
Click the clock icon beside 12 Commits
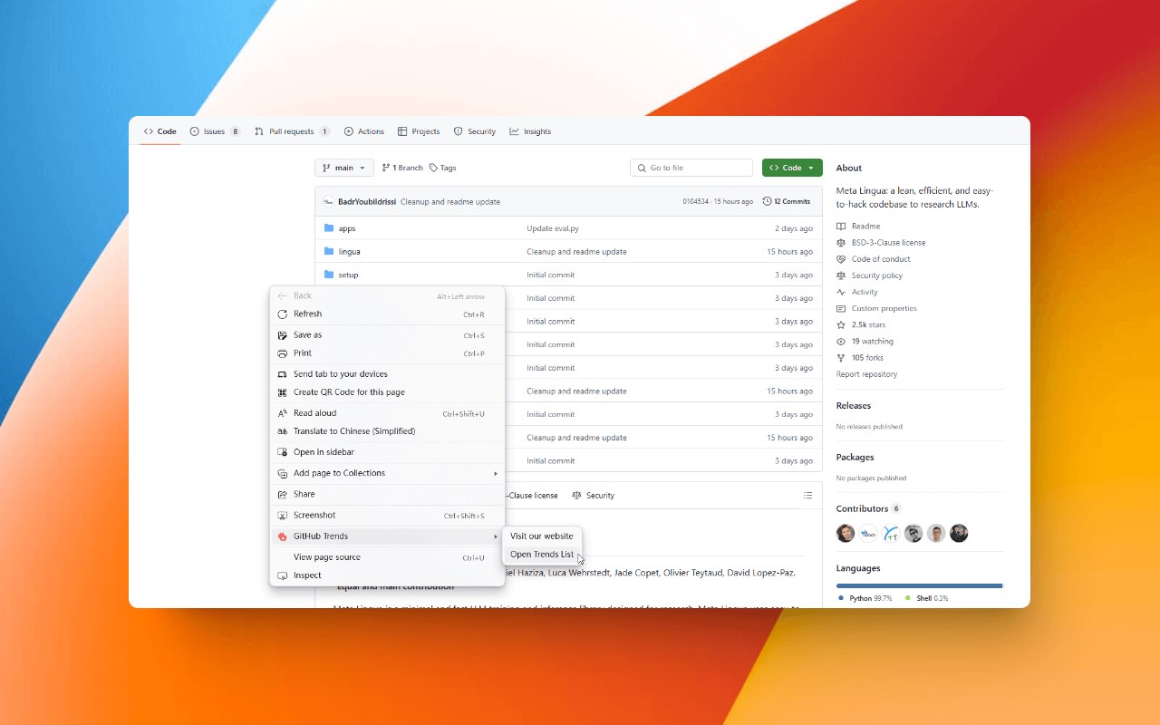pyautogui.click(x=767, y=201)
